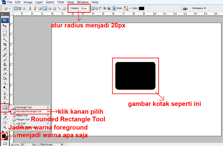Viewport: 223px width, 146px height.
Task: Select the History Brush tool
Action: coord(5,69)
